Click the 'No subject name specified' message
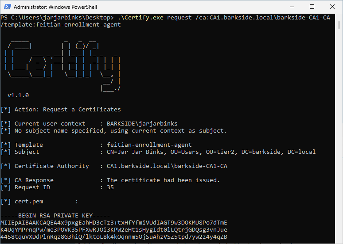This screenshot has width=343, height=244. point(121,130)
